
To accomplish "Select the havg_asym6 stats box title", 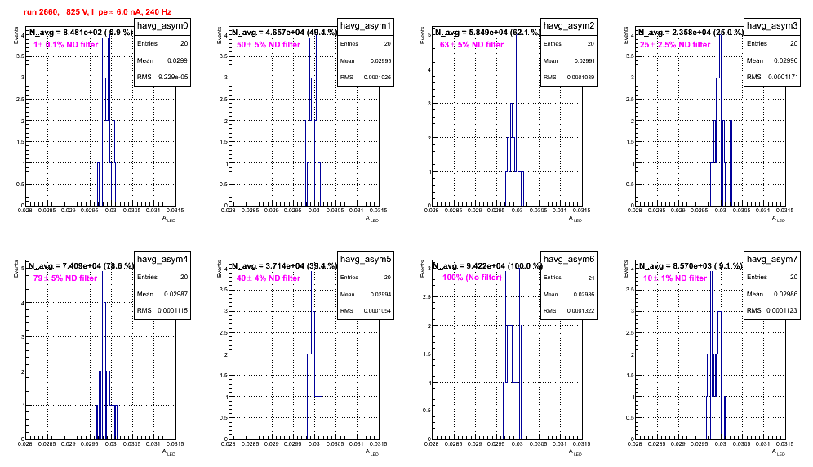I will pyautogui.click(x=569, y=259).
